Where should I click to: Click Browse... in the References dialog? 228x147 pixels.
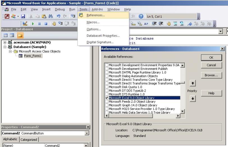click(x=211, y=75)
